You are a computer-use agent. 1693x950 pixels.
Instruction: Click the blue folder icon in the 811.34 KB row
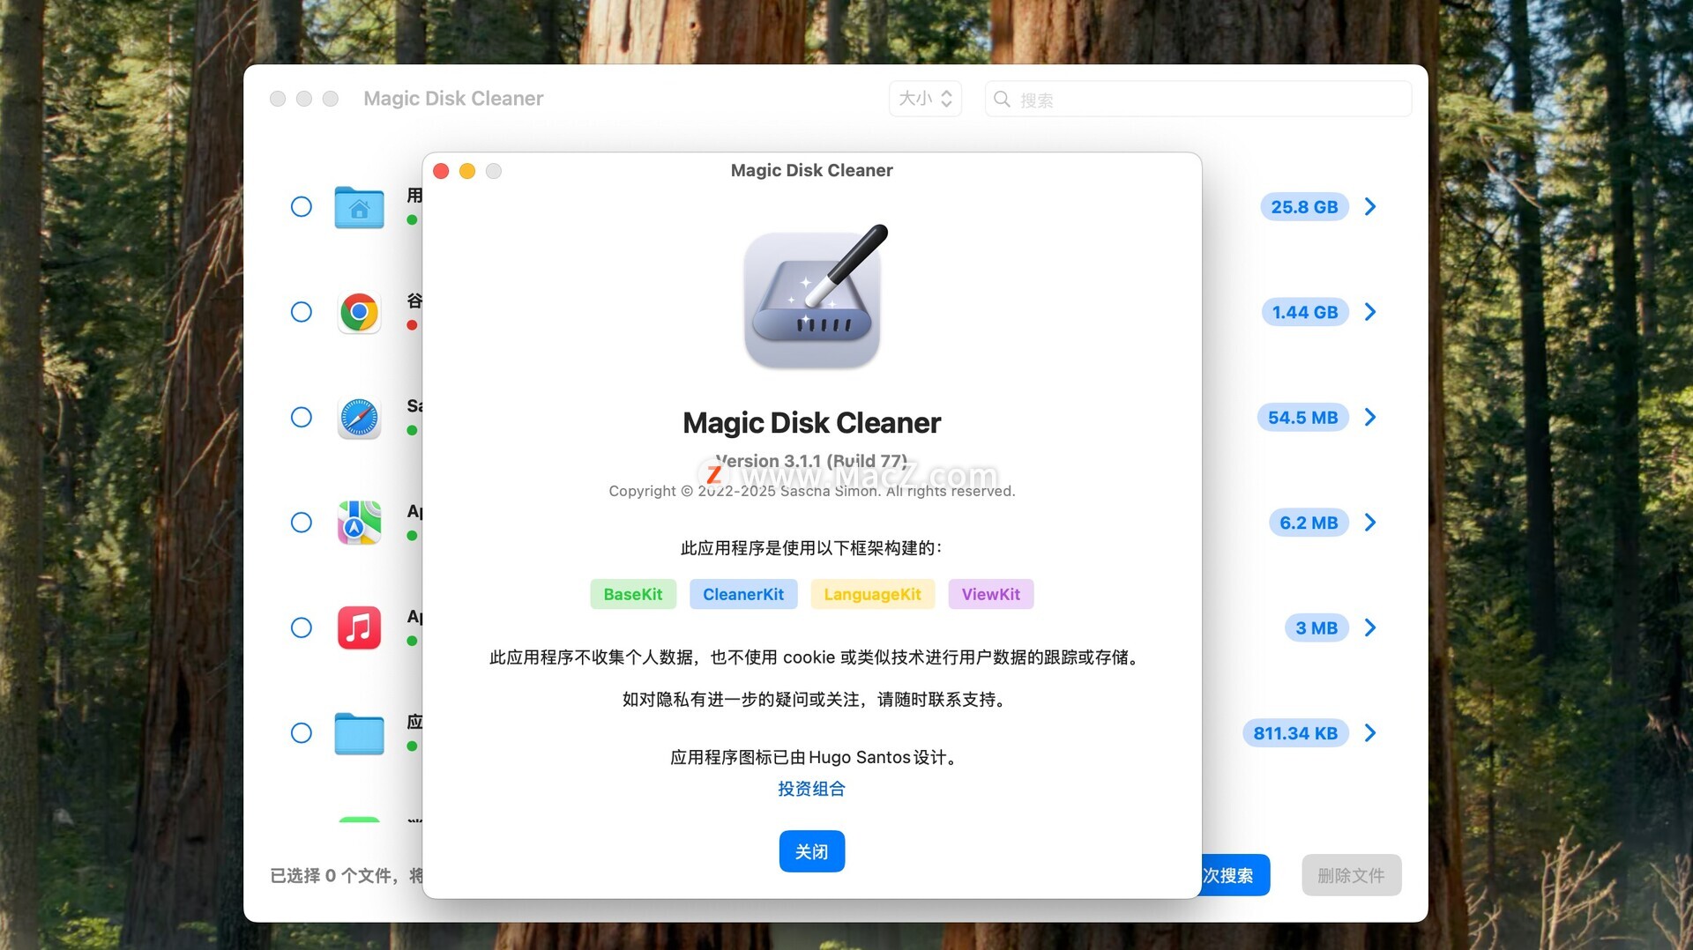pos(359,733)
